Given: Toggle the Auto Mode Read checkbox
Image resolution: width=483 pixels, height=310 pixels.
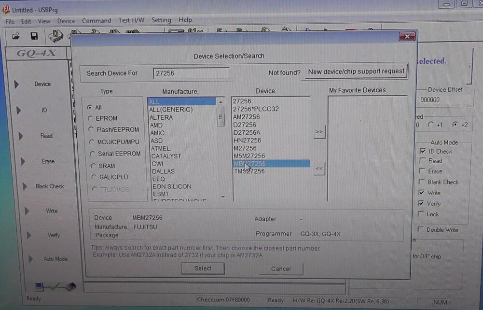Looking at the screenshot, I should coord(422,160).
